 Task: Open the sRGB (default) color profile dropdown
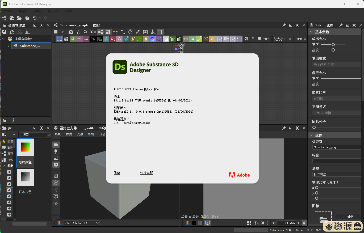click(x=82, y=223)
